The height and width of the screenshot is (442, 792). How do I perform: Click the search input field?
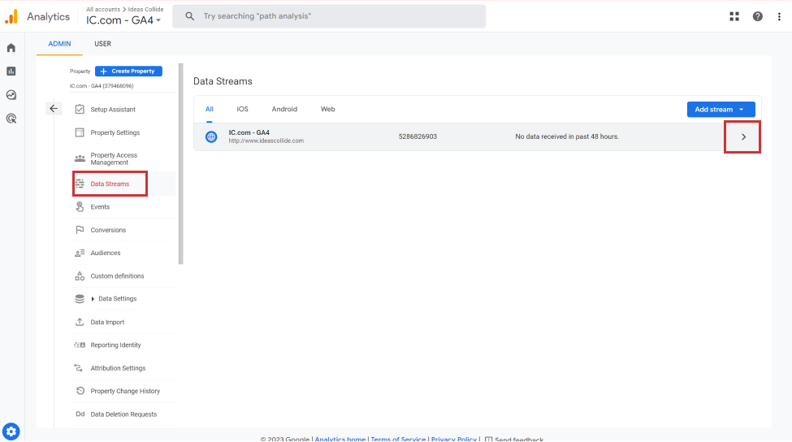329,16
